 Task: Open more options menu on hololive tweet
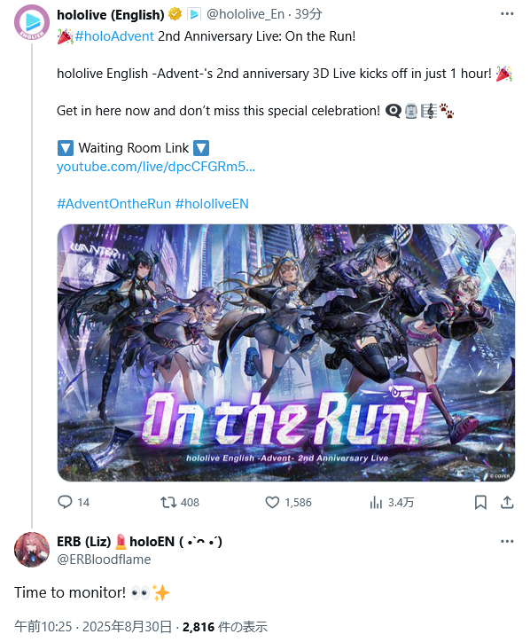tap(507, 14)
